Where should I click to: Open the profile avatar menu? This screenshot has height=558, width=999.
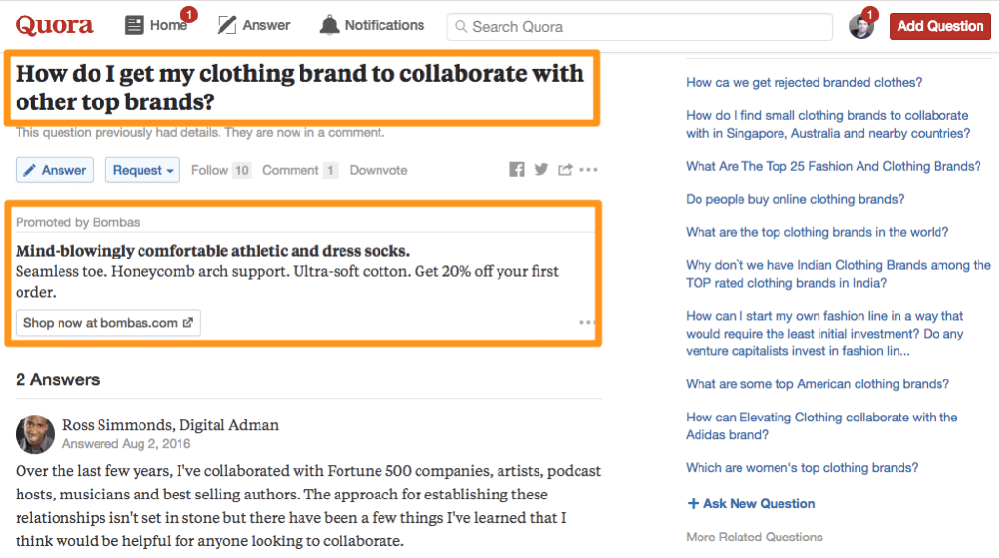861,26
